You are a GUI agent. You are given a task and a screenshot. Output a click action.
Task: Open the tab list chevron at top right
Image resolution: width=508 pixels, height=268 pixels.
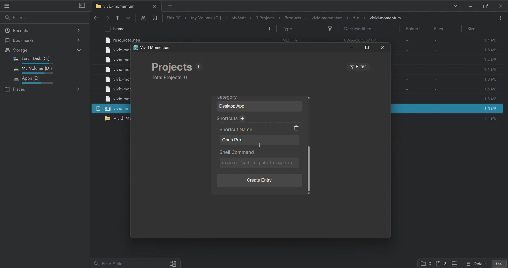click(456, 6)
